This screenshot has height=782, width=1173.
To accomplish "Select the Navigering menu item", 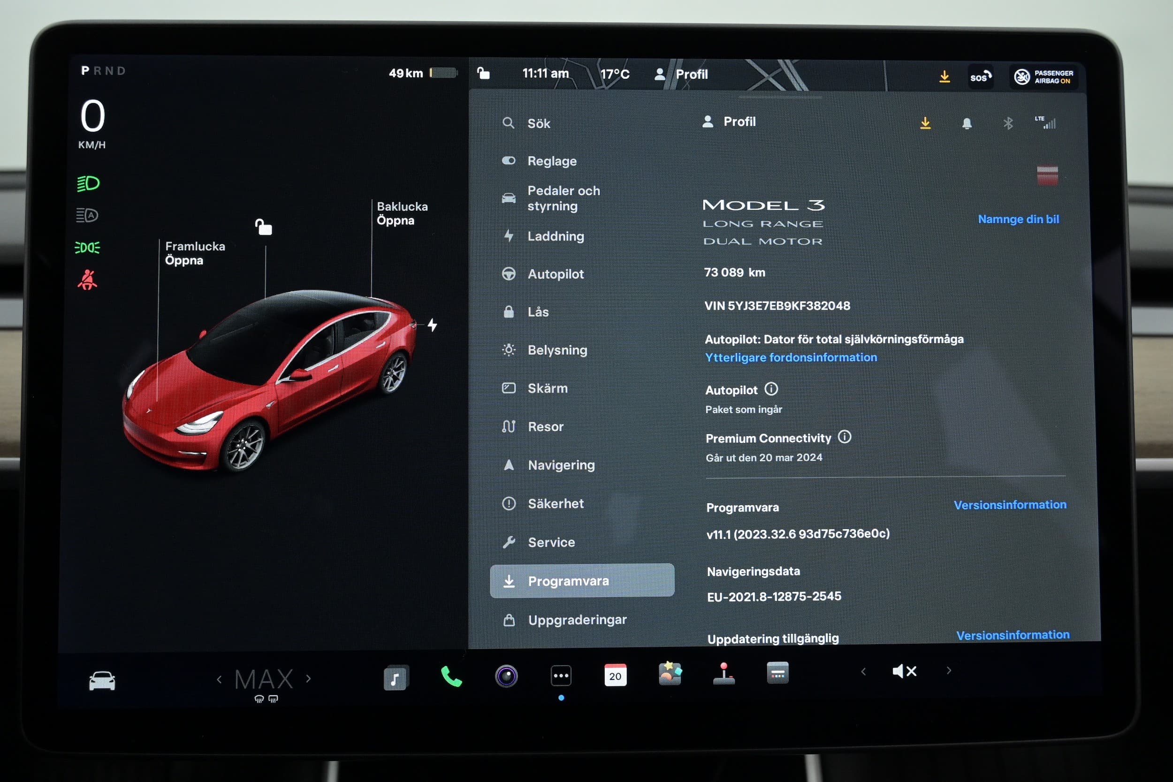I will coord(548,465).
